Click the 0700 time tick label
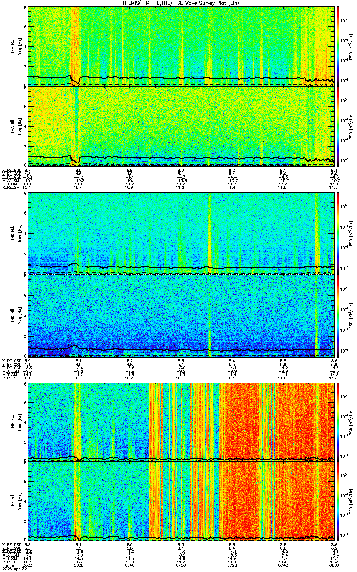The width and height of the screenshot is (357, 572). (181, 565)
